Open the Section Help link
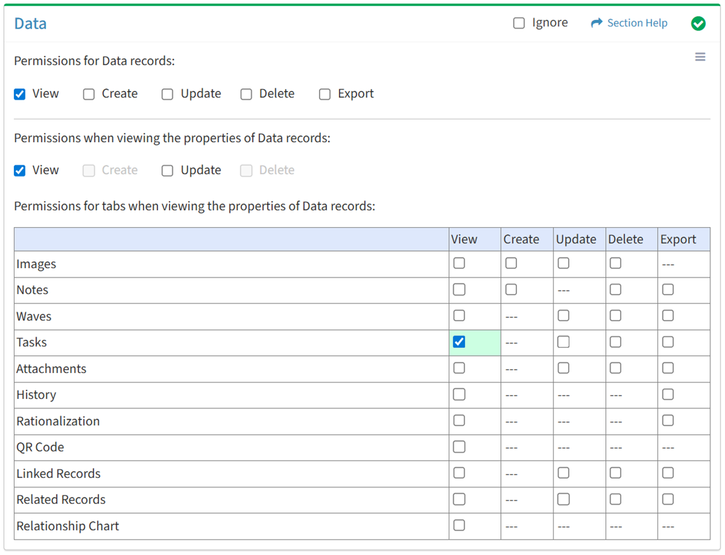725x555 pixels. (x=637, y=23)
